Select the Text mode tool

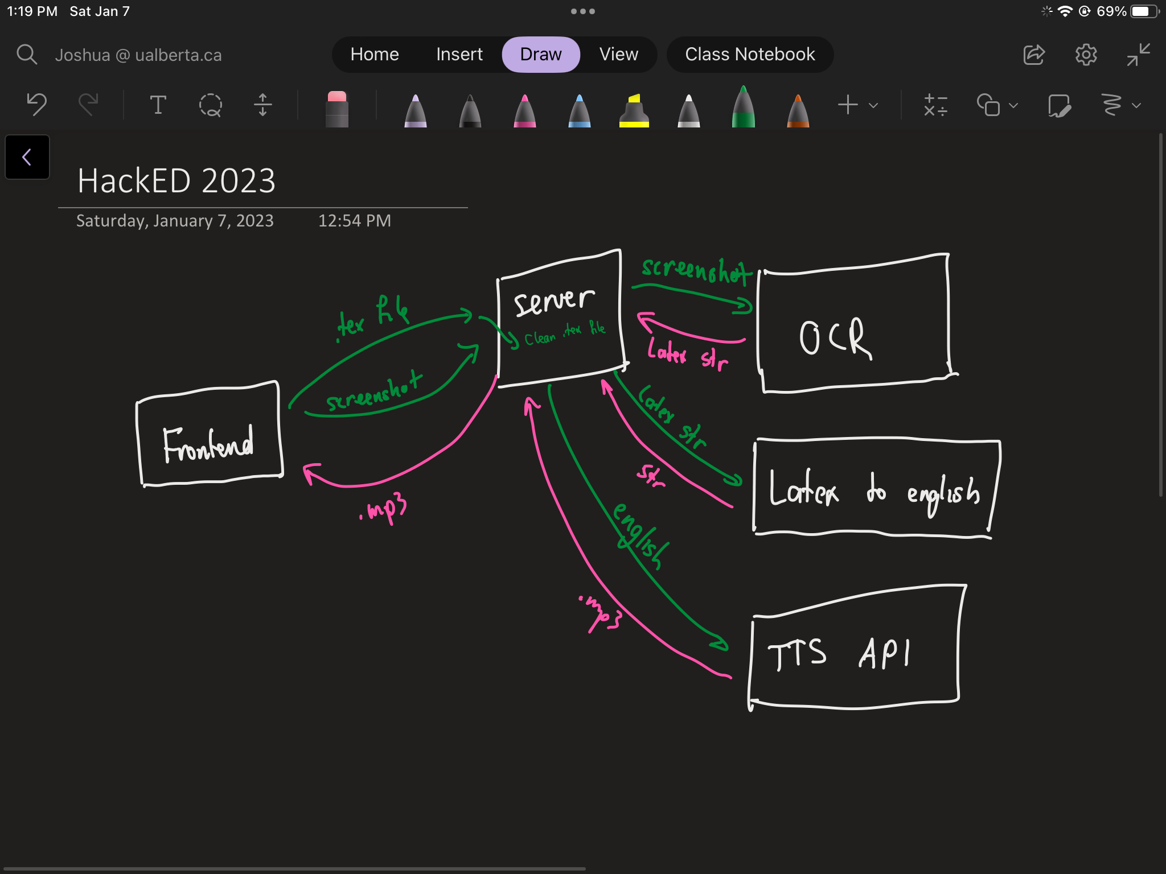(158, 105)
